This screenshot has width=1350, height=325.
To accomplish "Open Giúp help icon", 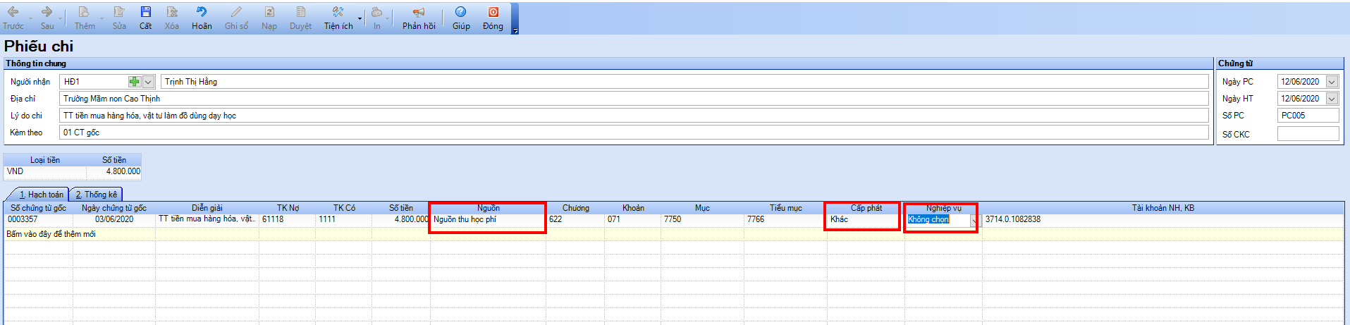I will [x=461, y=13].
